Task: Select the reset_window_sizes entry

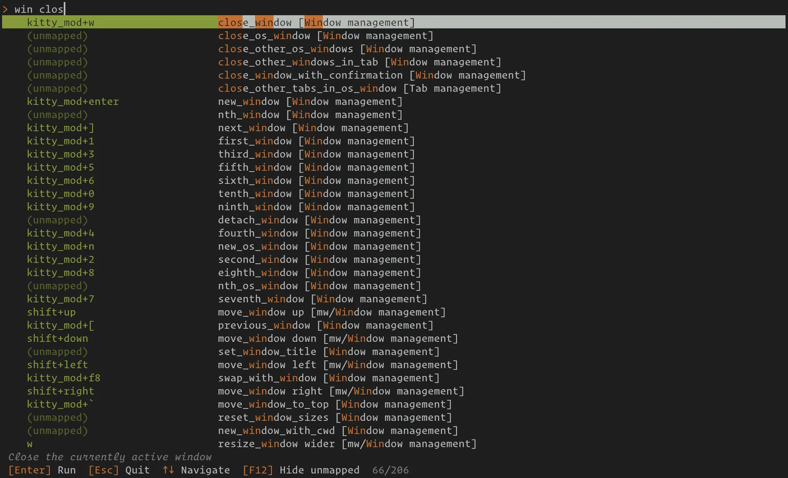Action: [x=394, y=417]
